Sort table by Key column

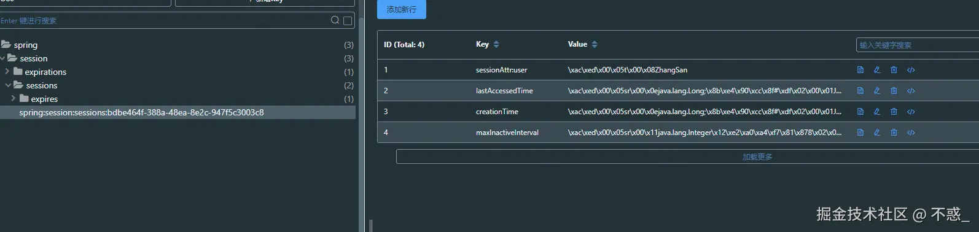click(x=496, y=44)
